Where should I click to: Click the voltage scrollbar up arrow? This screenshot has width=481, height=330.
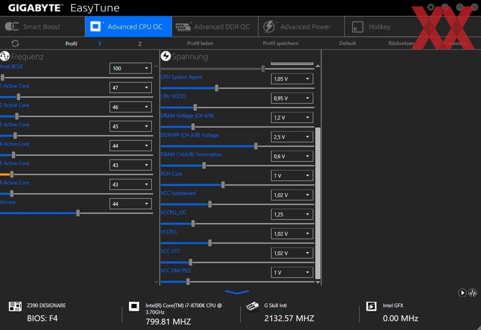point(318,66)
